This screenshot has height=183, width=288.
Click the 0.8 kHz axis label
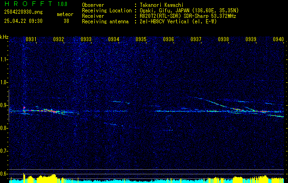click(4, 128)
